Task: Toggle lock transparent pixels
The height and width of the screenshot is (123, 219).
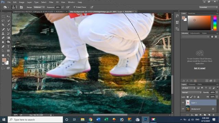Action: tap(188, 97)
